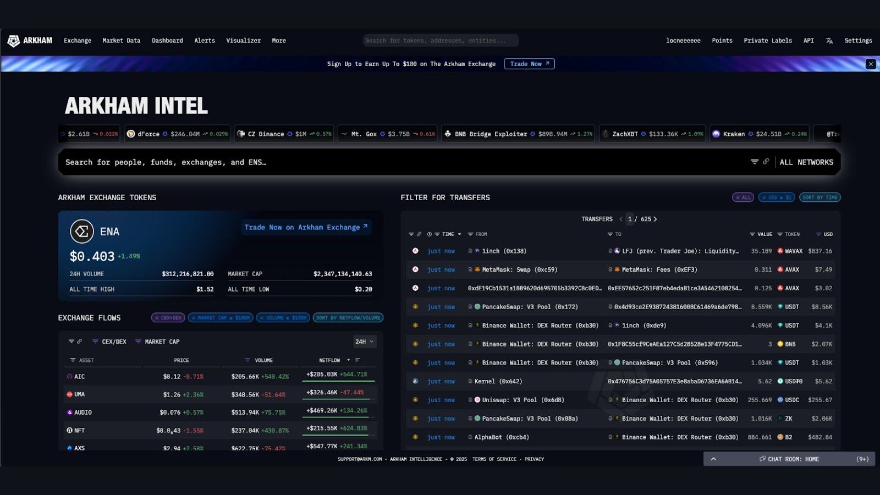
Task: Filter by CEX/DEX funnel icon
Action: (95, 342)
